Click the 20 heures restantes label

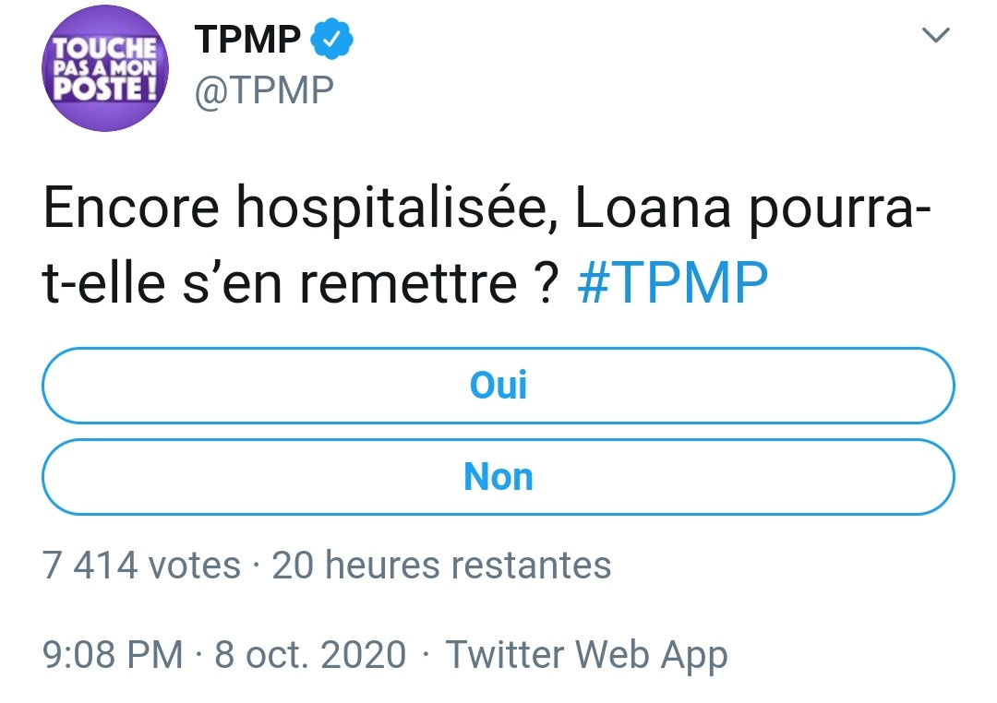[441, 565]
